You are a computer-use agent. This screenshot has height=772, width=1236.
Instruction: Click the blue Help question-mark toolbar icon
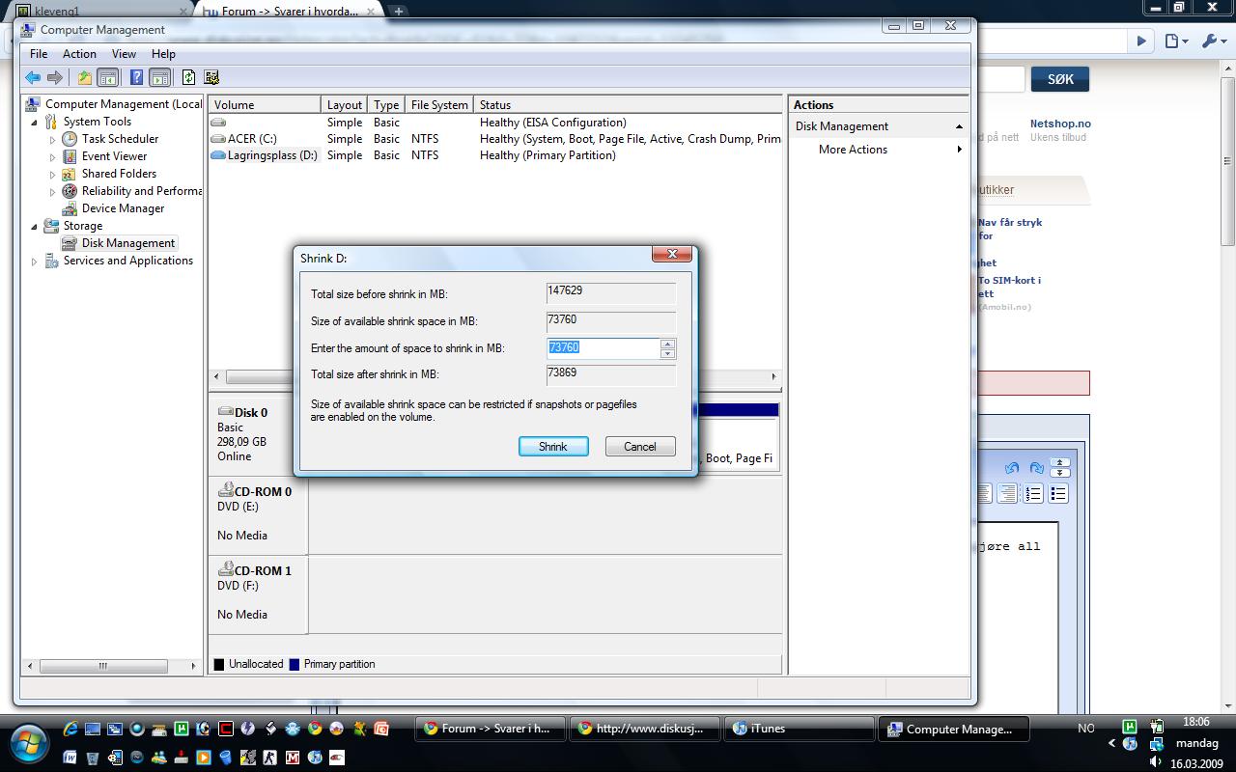pyautogui.click(x=137, y=77)
